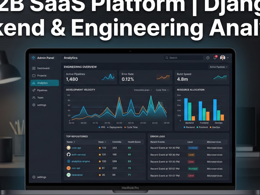The image size is (260, 195).
Task: Click the core-api repository avatar icon
Action: tap(68, 148)
